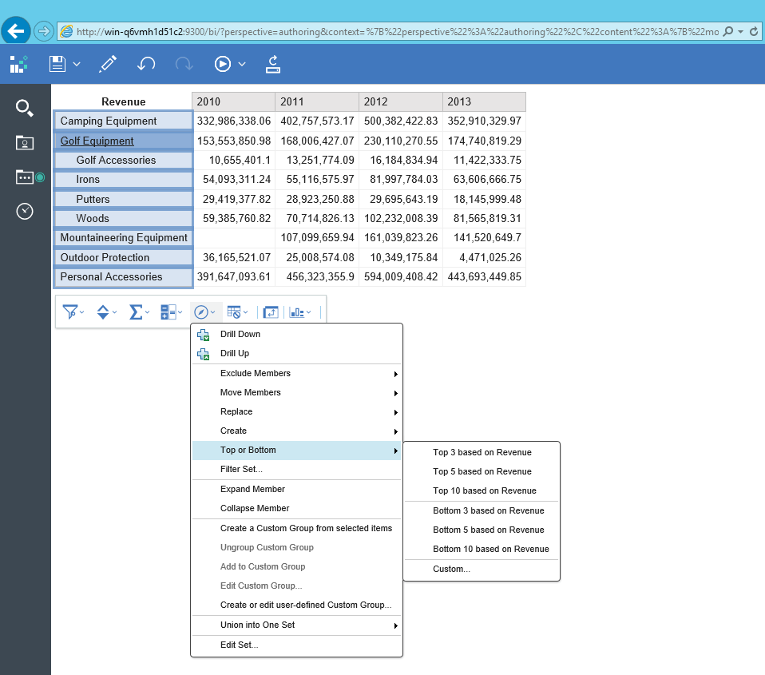
Task: Click the Explore compass icon
Action: click(x=203, y=312)
